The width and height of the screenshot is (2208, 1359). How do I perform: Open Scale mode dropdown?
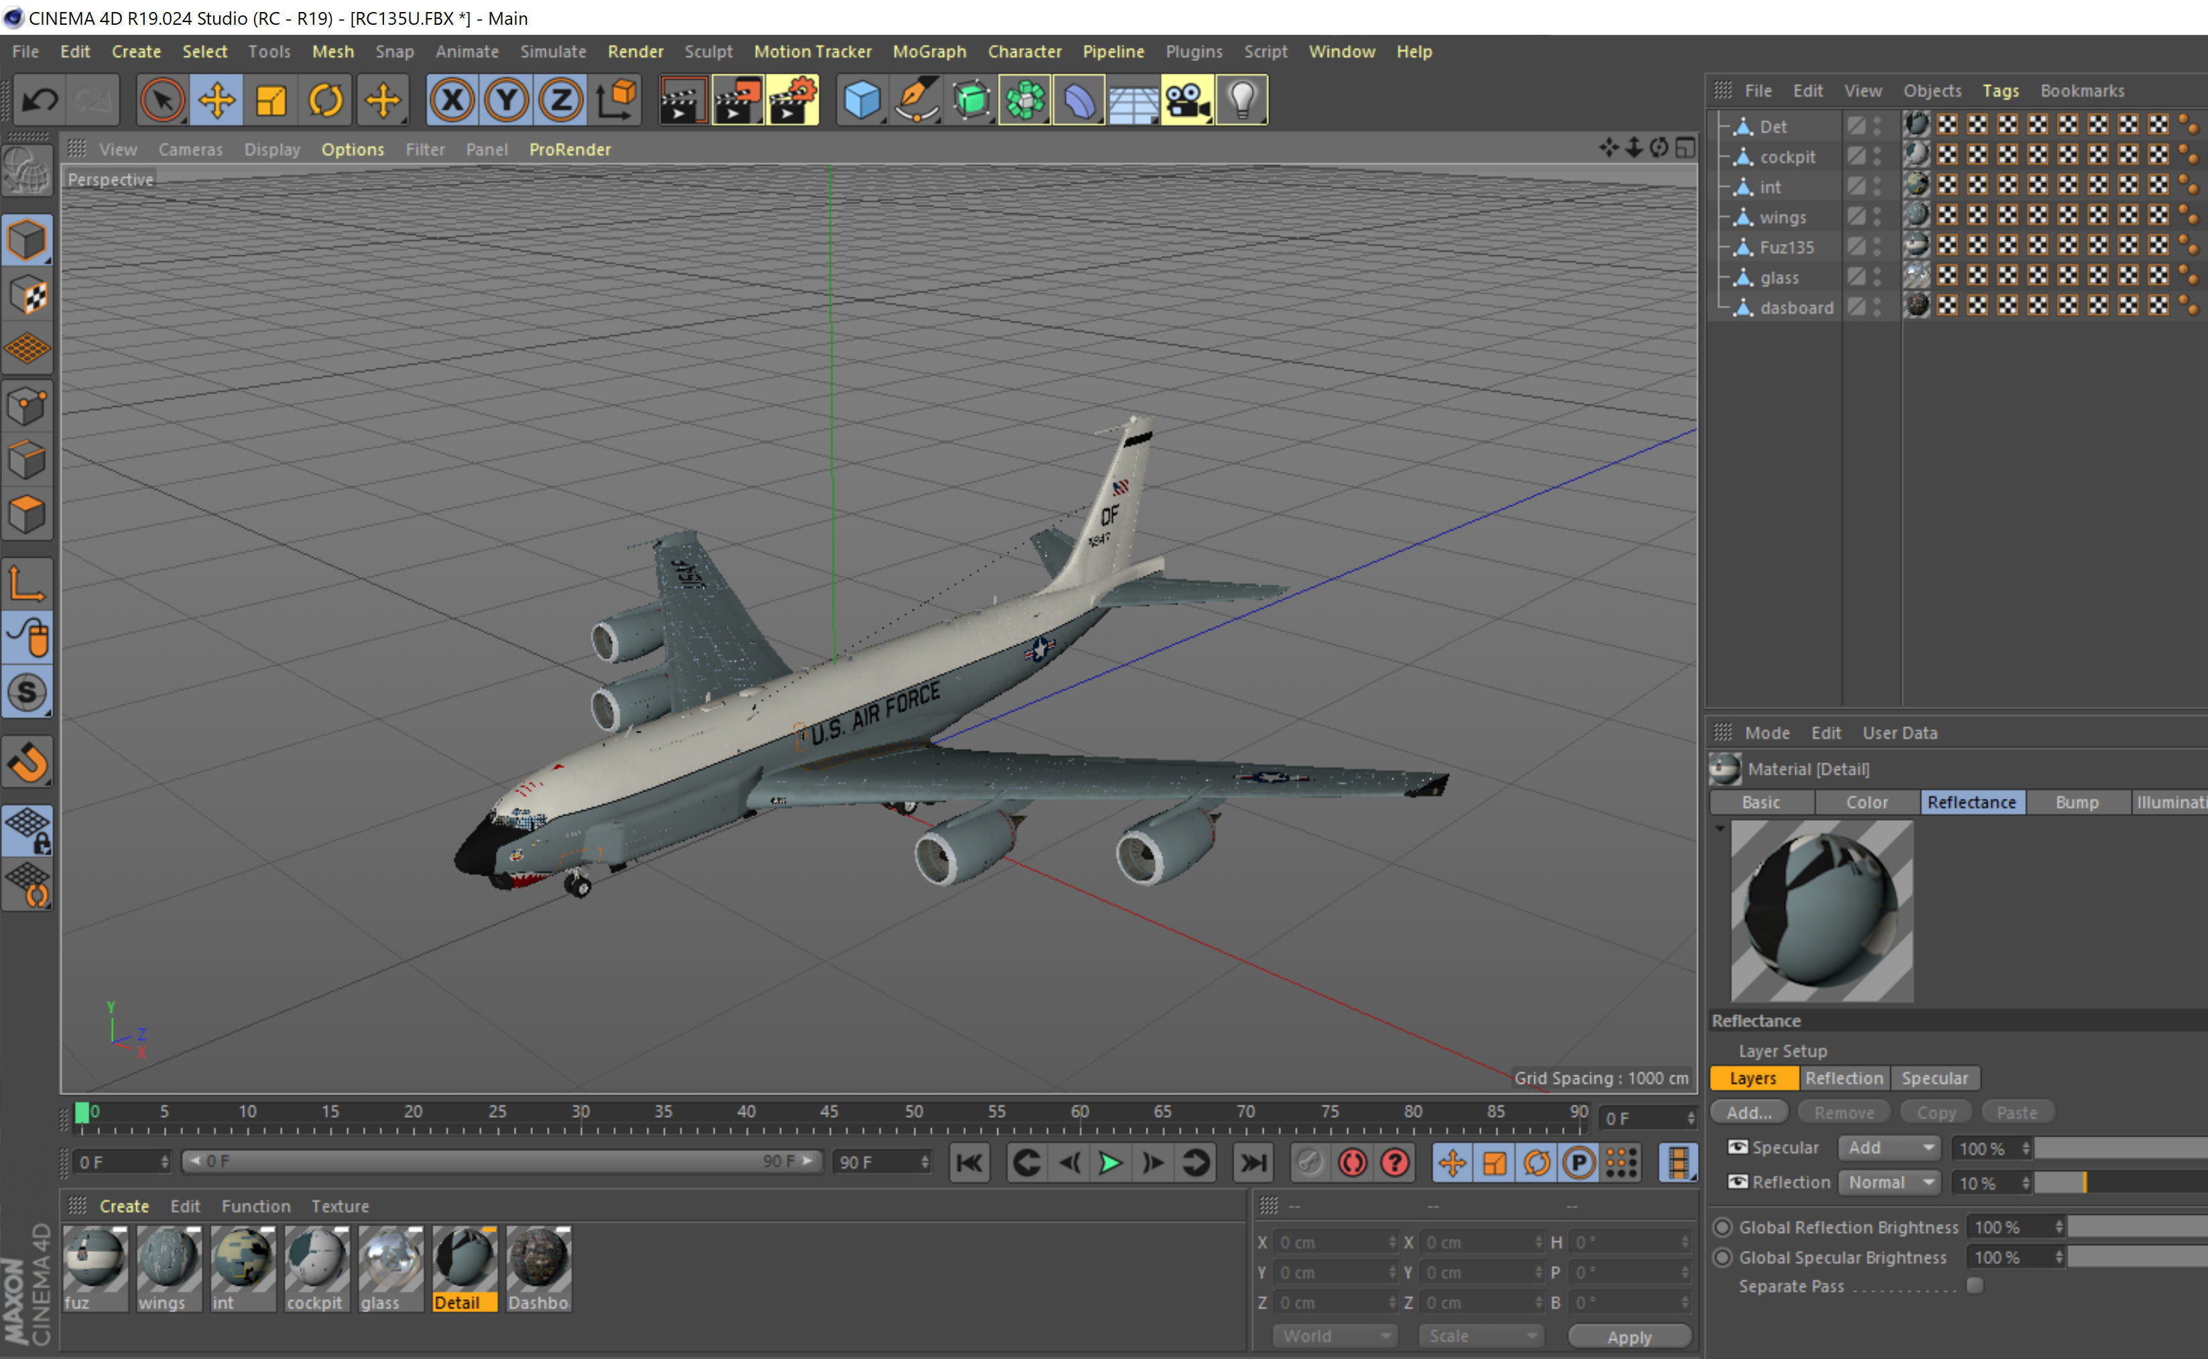1481,1336
